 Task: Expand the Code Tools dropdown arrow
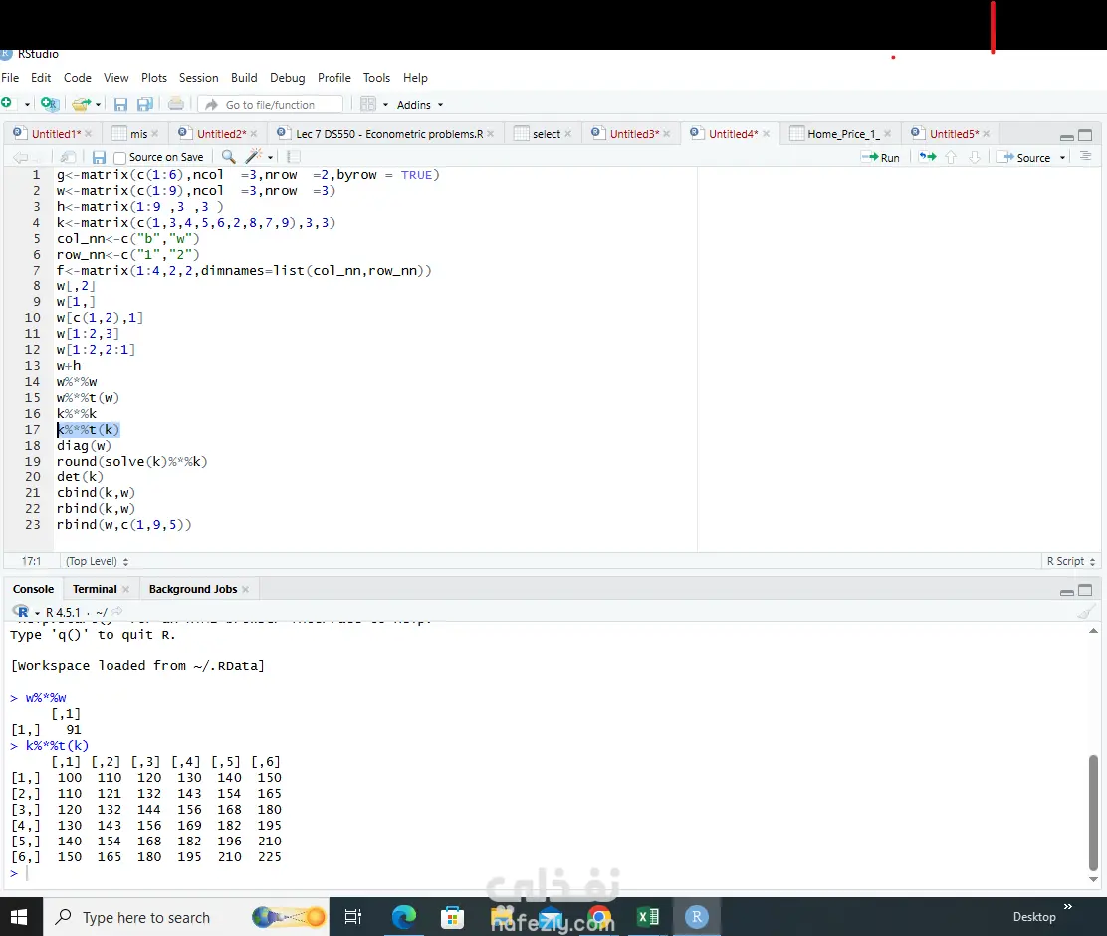(271, 157)
